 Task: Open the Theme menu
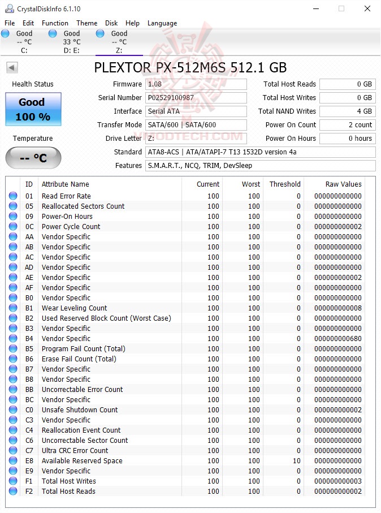pyautogui.click(x=86, y=23)
